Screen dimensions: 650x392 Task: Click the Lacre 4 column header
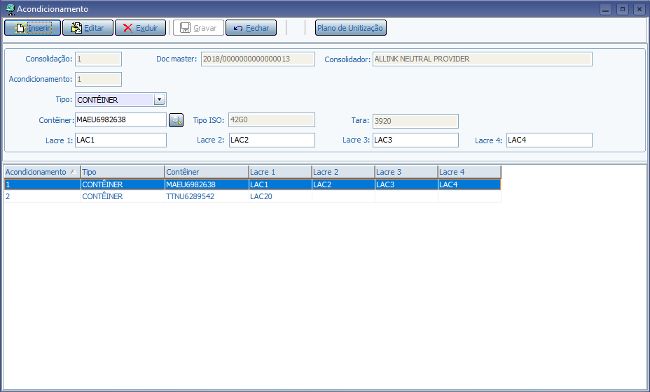point(469,172)
